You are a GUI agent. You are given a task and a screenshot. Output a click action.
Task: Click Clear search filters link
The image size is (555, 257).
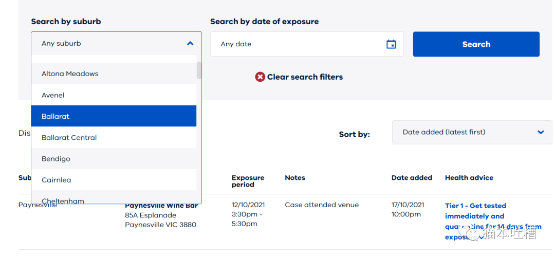pos(305,77)
